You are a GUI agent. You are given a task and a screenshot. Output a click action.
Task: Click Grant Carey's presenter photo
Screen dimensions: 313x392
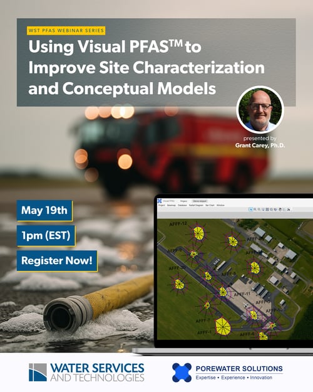pyautogui.click(x=260, y=109)
